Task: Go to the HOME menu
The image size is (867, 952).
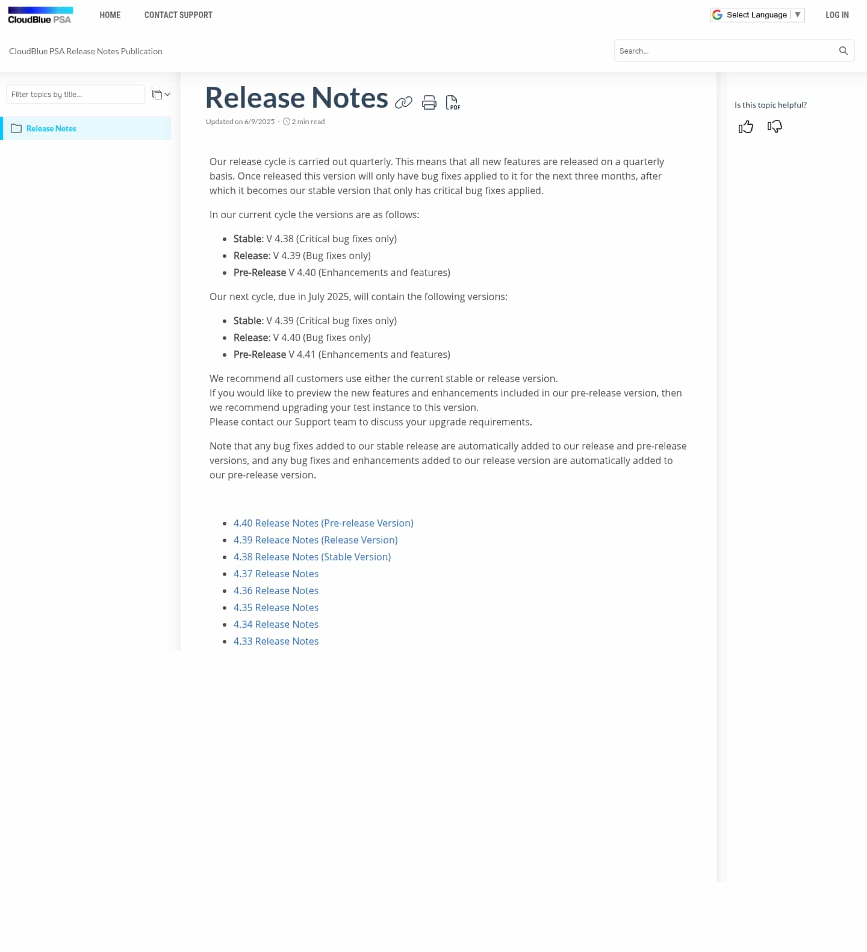Action: coord(110,15)
